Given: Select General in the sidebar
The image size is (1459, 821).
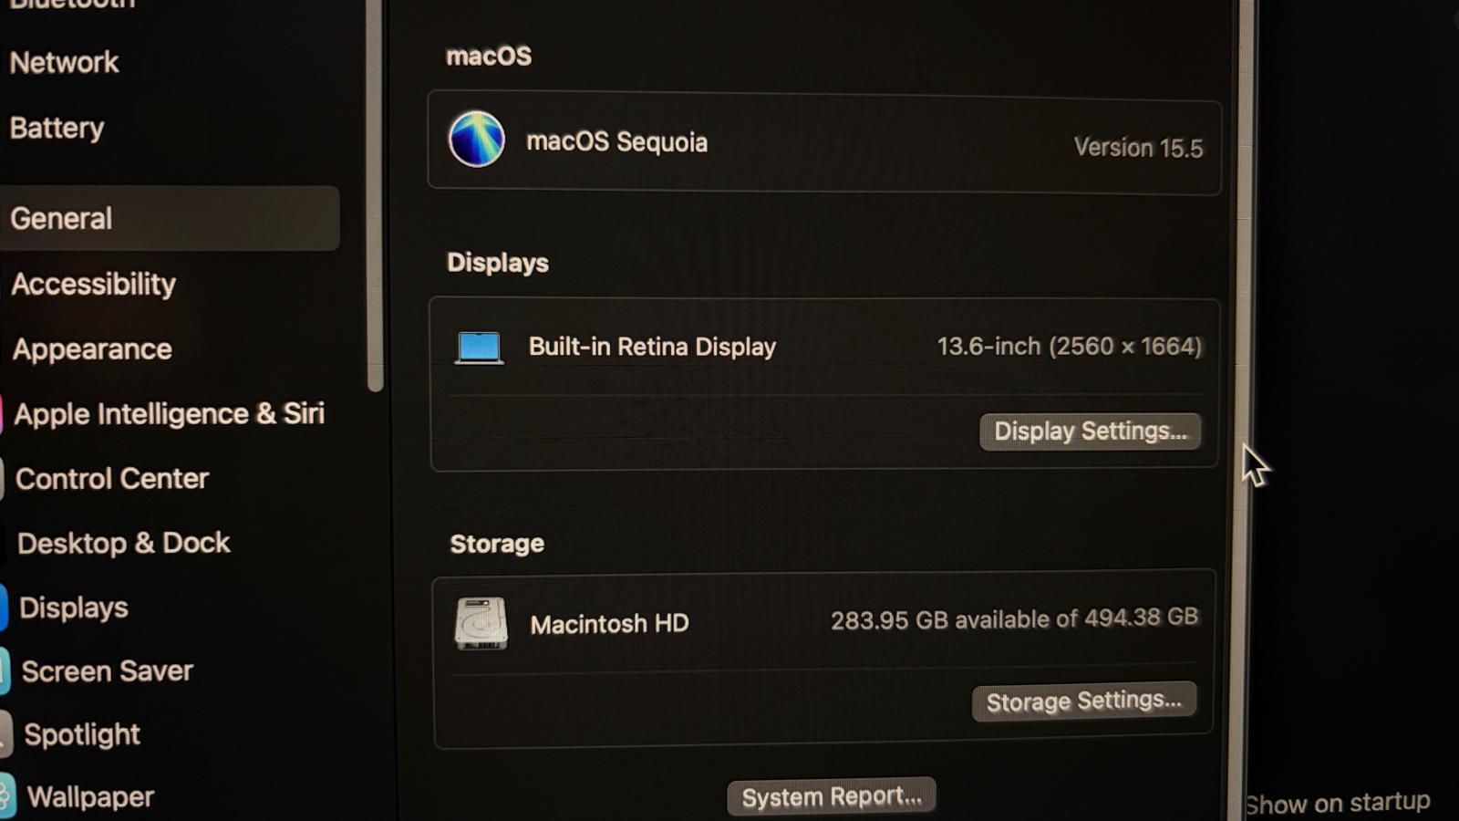Looking at the screenshot, I should [170, 218].
